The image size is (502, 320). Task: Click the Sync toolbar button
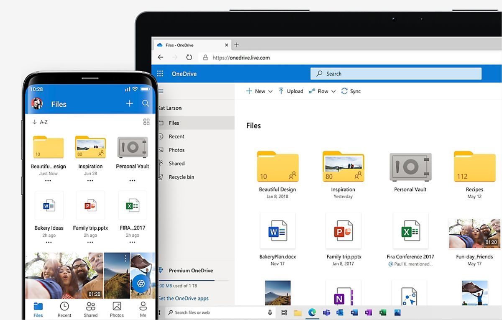(351, 91)
